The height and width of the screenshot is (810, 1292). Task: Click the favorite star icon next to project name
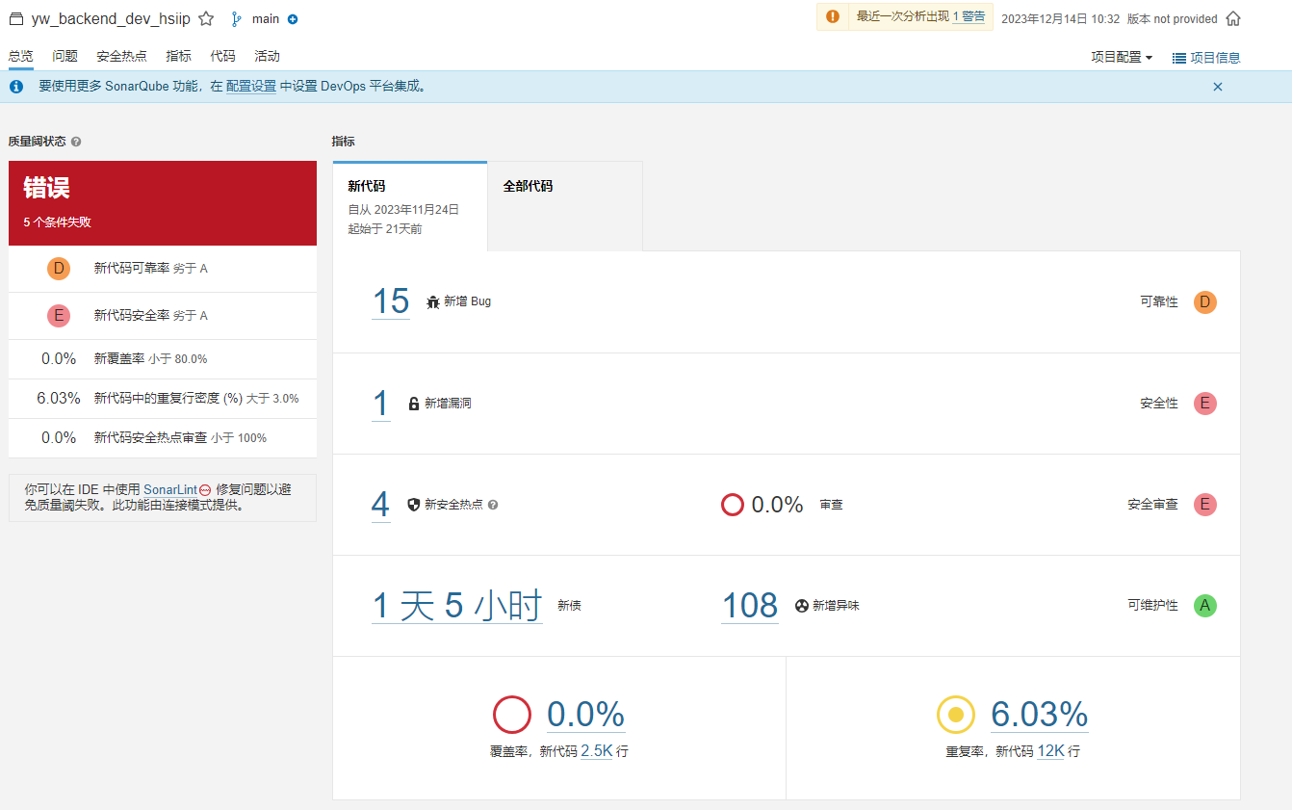pos(206,18)
